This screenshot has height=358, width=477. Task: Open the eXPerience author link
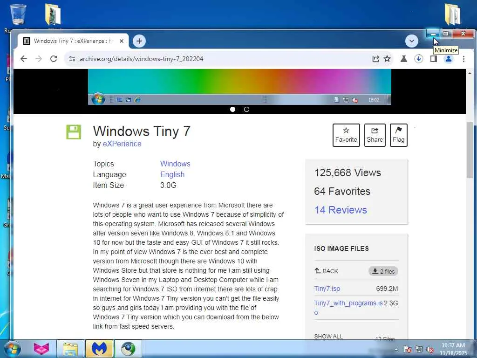click(x=122, y=144)
